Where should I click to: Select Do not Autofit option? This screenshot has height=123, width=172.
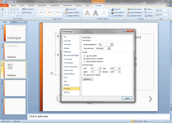point(84,56)
